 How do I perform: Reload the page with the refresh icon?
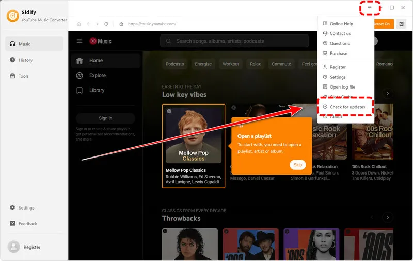point(106,24)
